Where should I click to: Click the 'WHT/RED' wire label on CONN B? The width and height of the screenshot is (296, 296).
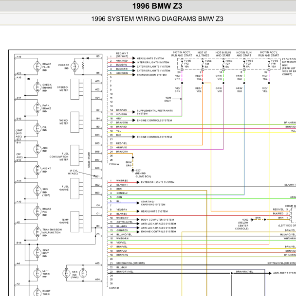click(x=122, y=181)
